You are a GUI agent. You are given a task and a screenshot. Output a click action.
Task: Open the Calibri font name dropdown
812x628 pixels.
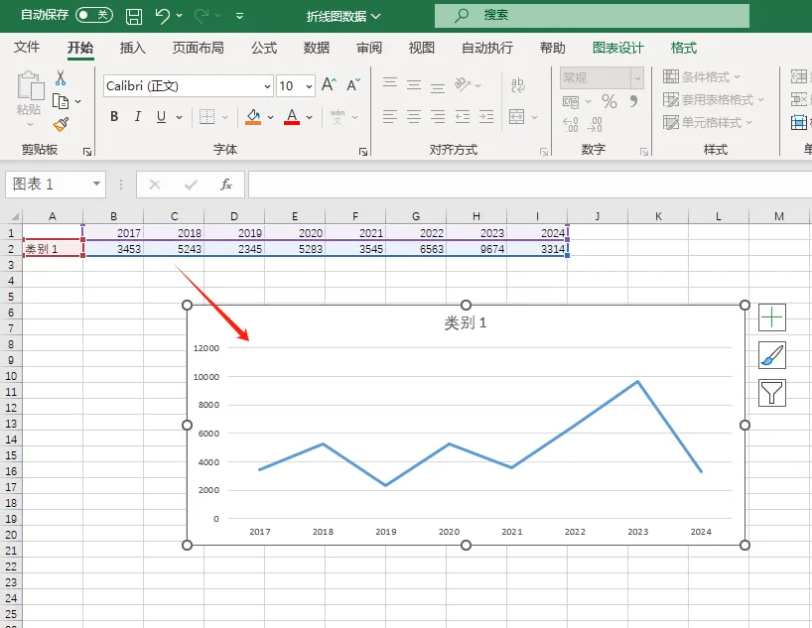[267, 86]
